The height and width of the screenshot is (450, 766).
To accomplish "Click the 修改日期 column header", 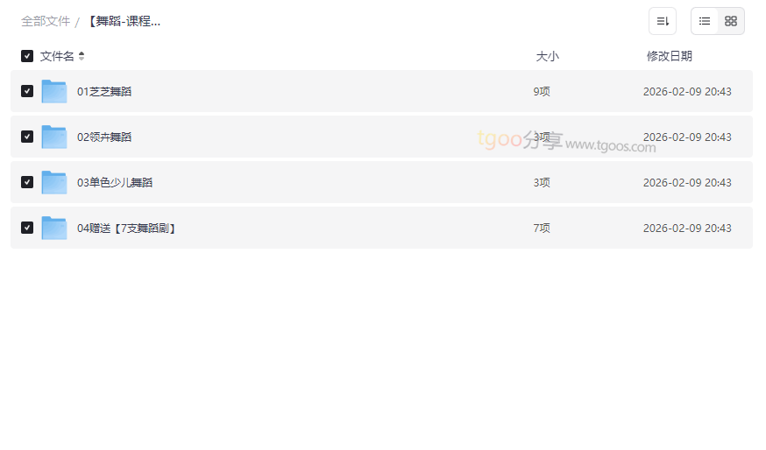I will point(669,56).
